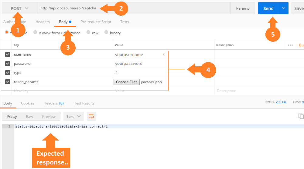Uncheck the password parameter checkbox

point(8,64)
